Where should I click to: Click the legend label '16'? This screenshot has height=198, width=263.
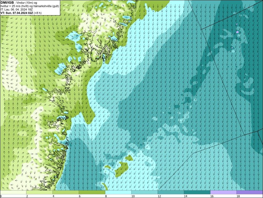coord(212,196)
